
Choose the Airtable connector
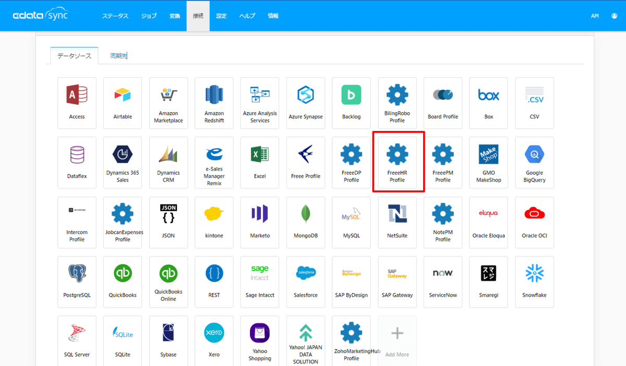(123, 103)
